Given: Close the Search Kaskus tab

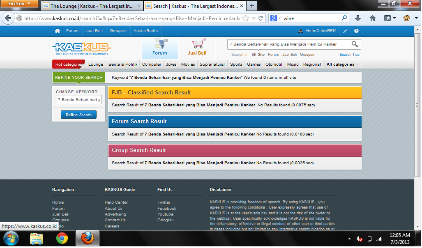Looking at the screenshot, I should point(242,6).
